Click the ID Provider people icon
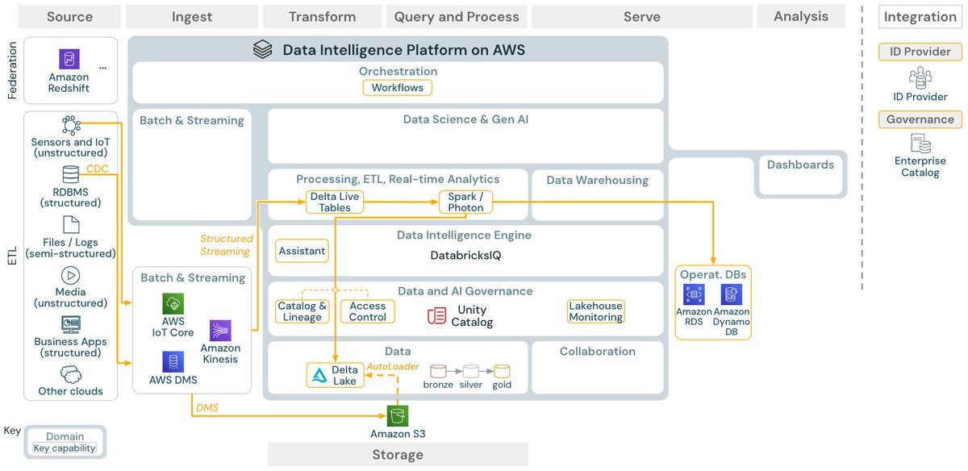This screenshot has width=968, height=471. click(920, 77)
